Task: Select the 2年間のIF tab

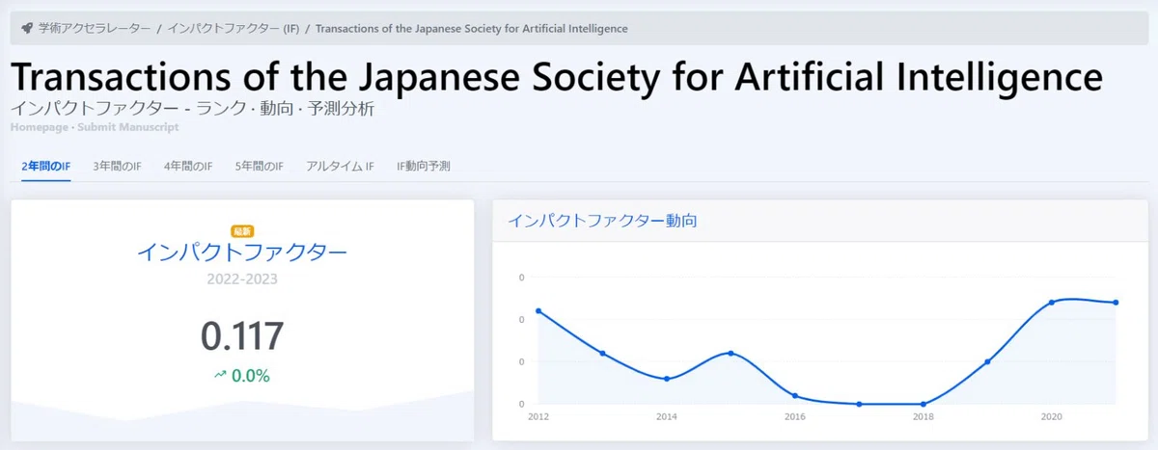Action: (x=45, y=166)
